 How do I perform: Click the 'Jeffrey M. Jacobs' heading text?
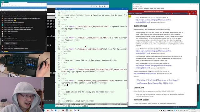(142, 100)
